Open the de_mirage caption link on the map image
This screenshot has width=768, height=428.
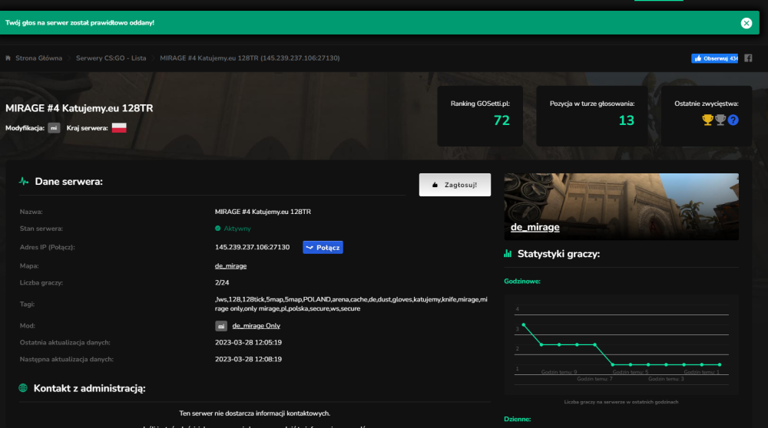click(535, 227)
